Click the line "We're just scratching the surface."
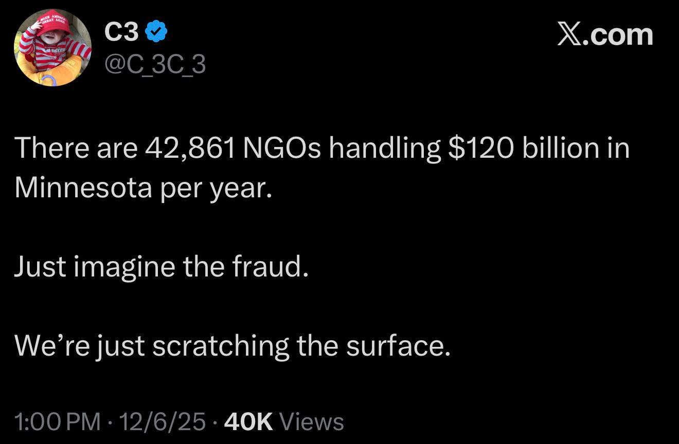 click(233, 346)
